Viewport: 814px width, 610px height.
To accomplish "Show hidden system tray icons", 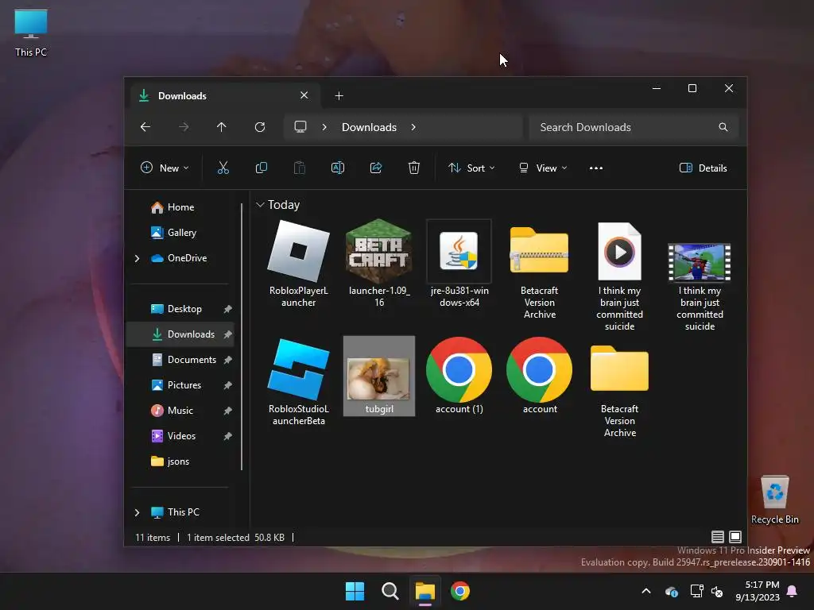I will (x=646, y=591).
